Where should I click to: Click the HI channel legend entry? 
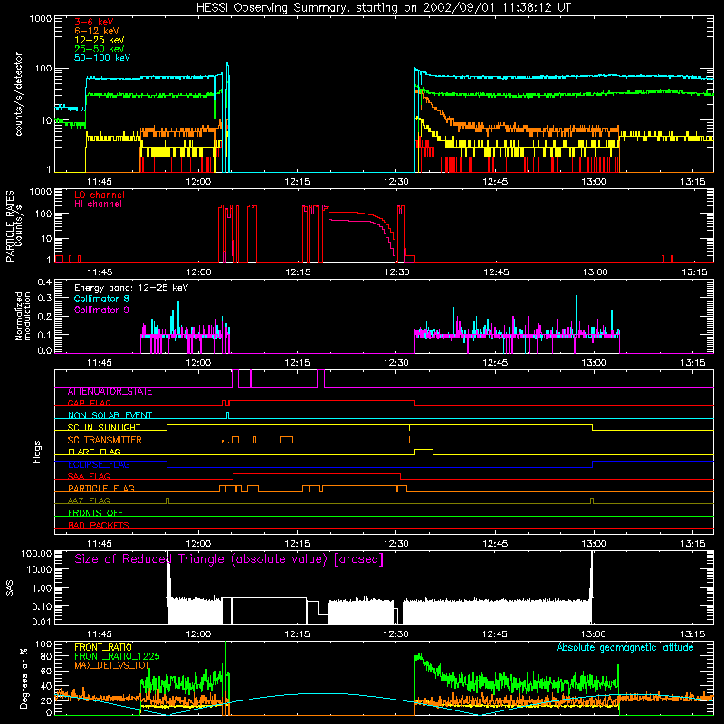click(99, 205)
